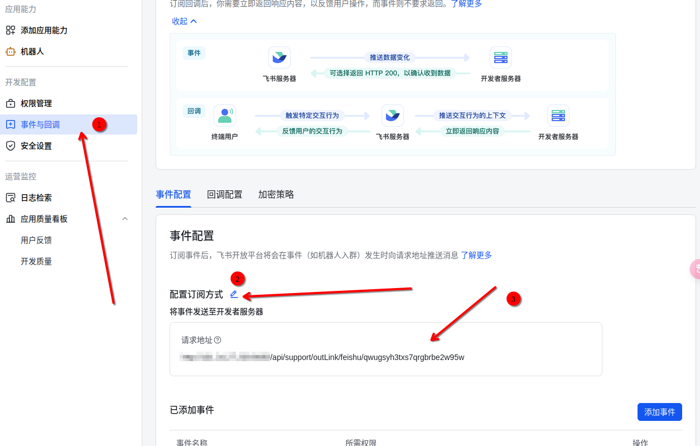Select the 事件配置 tab

point(173,194)
